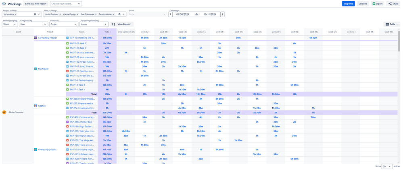The image size is (403, 172).
Task: Open the Period grouping Week dropdown
Action: 10,25
